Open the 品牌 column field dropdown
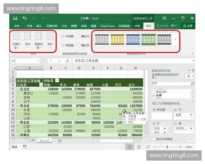Viewport: 205px width, 164px height. click(191, 115)
